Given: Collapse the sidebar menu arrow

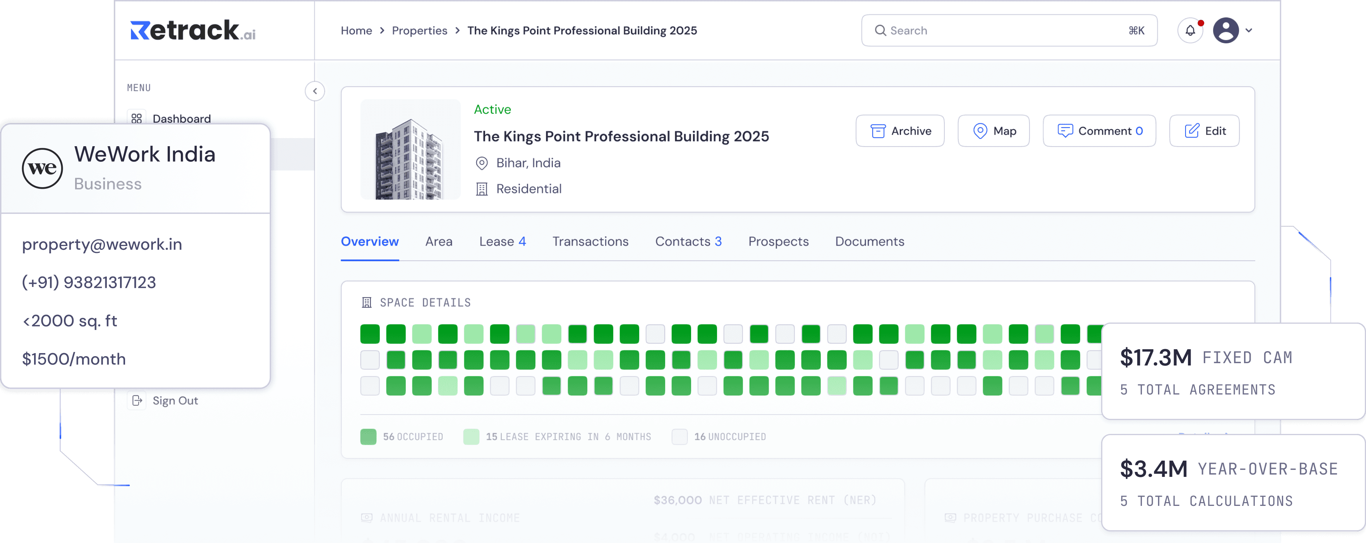Looking at the screenshot, I should pos(315,91).
